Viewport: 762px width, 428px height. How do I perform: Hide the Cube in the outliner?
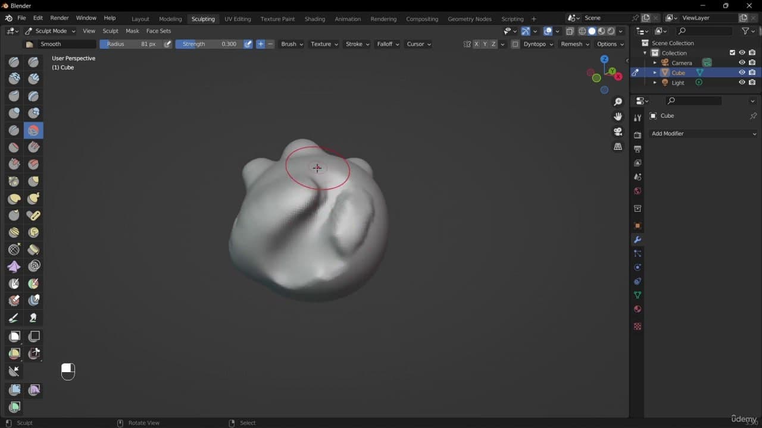(742, 73)
